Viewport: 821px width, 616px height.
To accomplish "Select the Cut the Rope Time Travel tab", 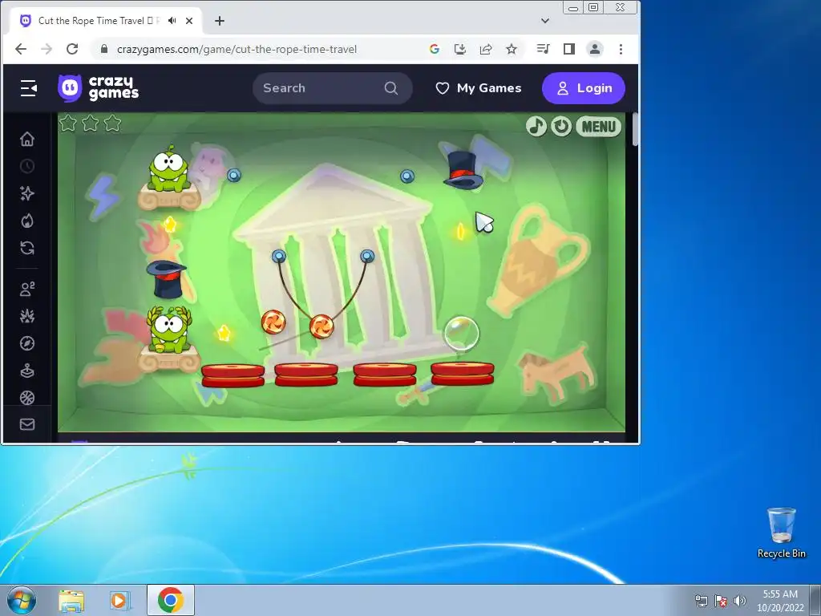I will (x=107, y=21).
